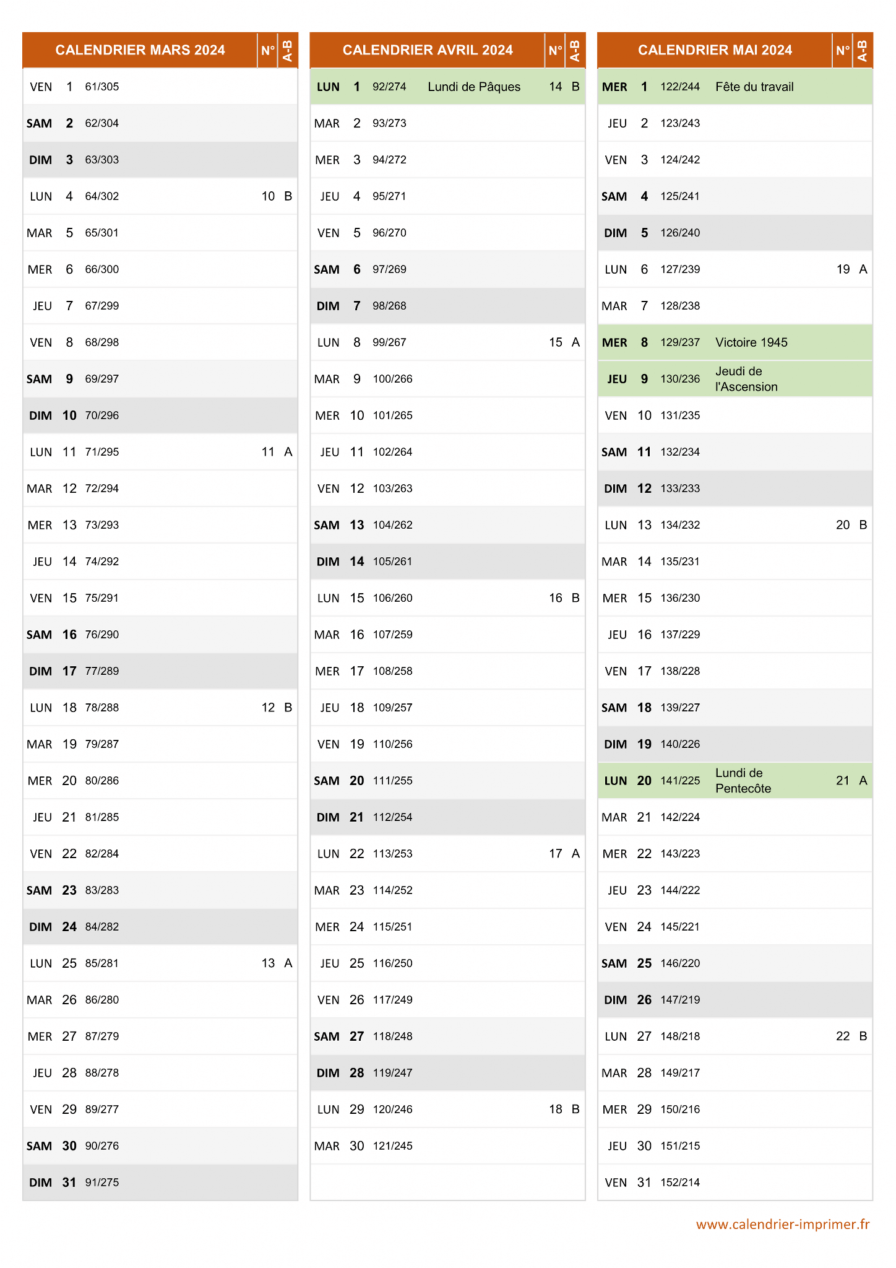896x1268 pixels.
Task: Click the A-B column header in May
Action: (863, 50)
